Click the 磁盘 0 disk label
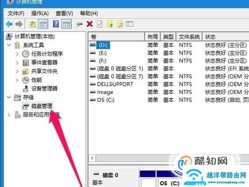The height and width of the screenshot is (187, 249). [x=110, y=175]
